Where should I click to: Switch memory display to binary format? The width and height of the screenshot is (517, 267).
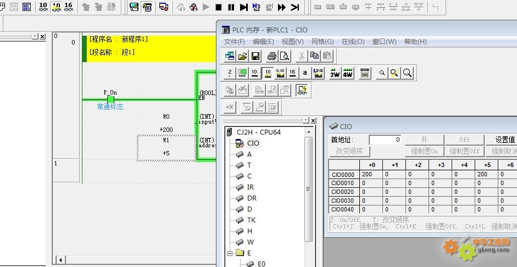point(230,73)
